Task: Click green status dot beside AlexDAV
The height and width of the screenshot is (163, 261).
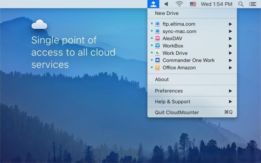Action: 152,38
